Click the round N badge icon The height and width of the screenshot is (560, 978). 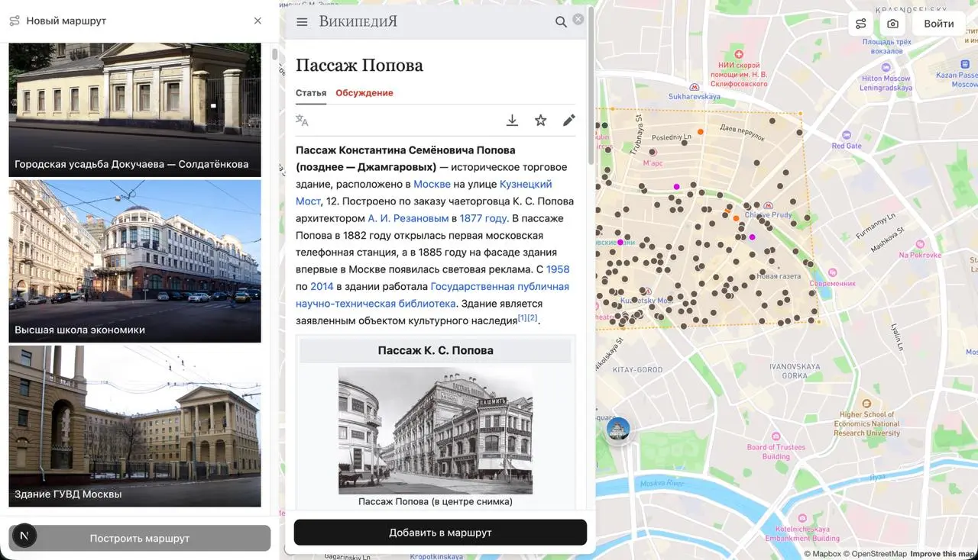[x=24, y=536]
